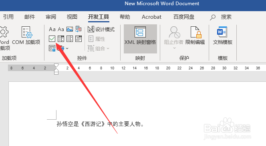Switch to the 视图 tab
This screenshot has height=146, width=266.
(x=72, y=17)
